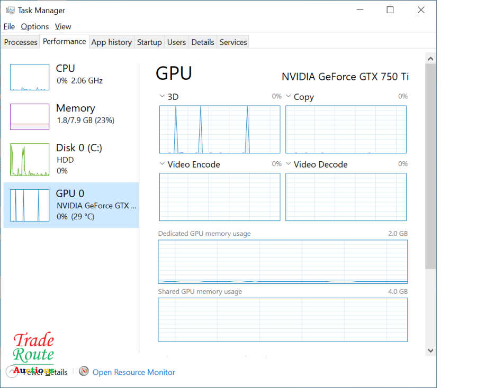Open the Video Decode engine dropdown
Viewport: 503px width, 388px height.
tap(289, 164)
